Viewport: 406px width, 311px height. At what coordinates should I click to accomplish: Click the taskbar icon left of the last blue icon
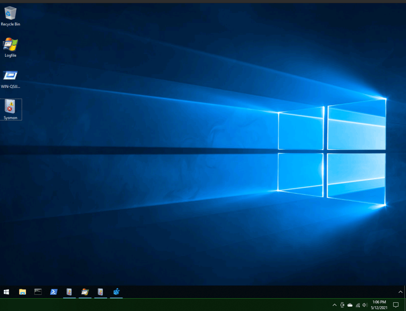(100, 292)
